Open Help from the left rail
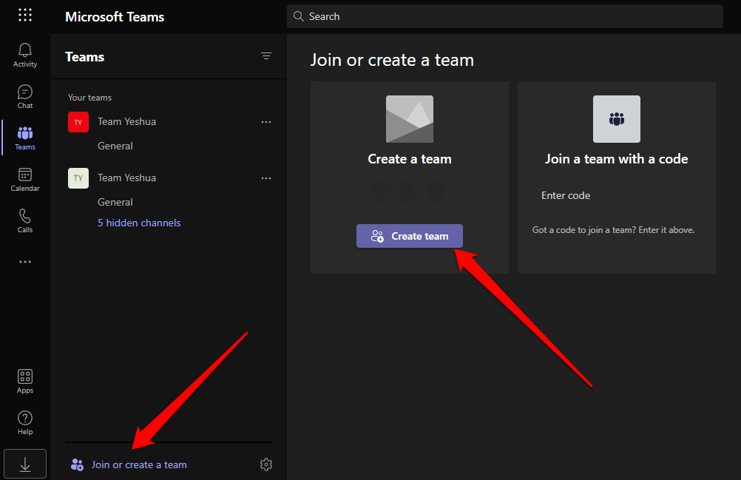 (25, 423)
